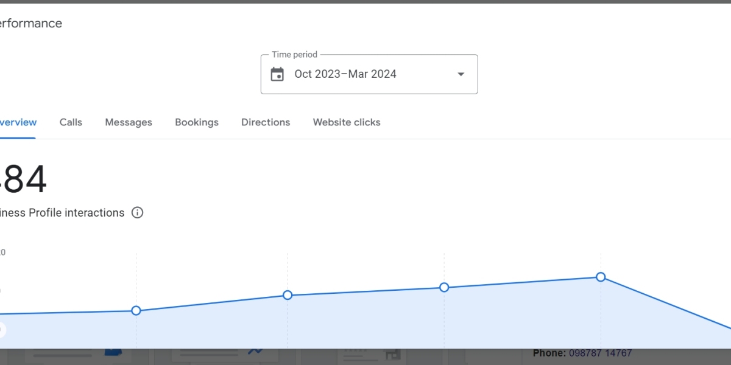Click the info icon beside Business Profile interactions

tap(138, 212)
